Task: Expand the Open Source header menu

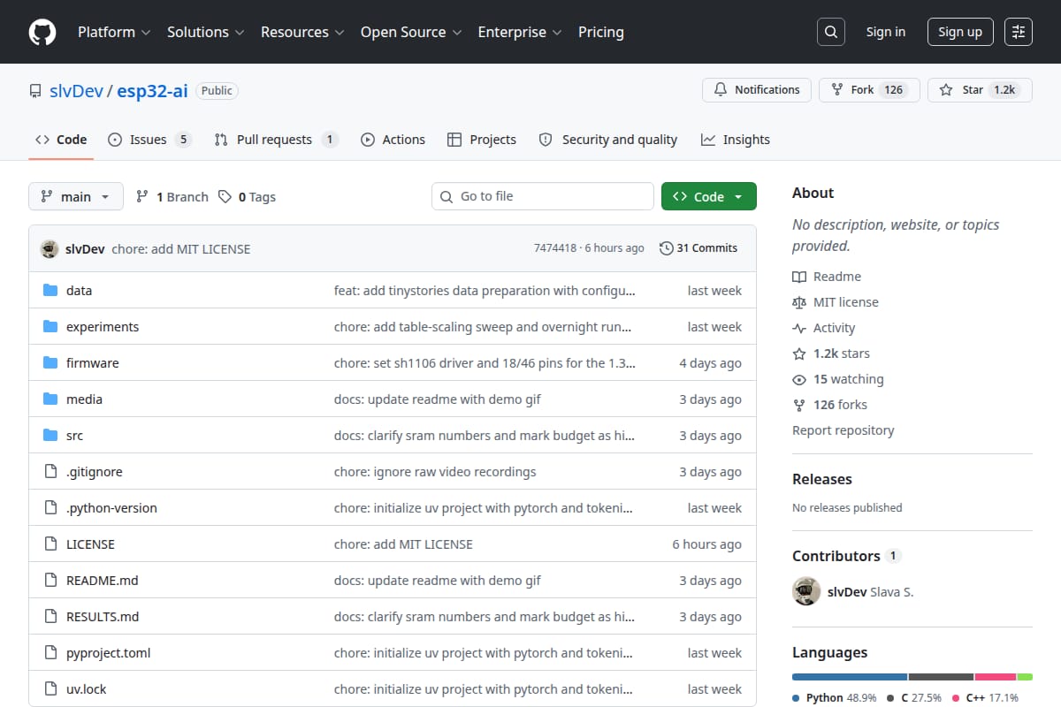Action: point(411,32)
